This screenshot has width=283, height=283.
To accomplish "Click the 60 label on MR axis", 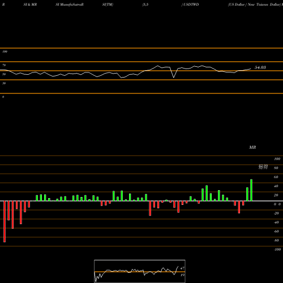I will 276,177.
